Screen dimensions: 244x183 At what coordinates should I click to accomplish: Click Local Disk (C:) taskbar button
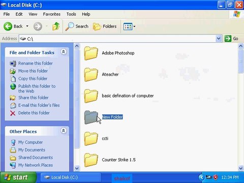tap(71, 177)
